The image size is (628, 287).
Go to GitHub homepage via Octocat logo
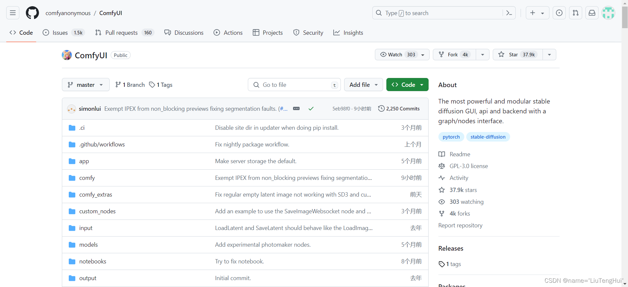tap(32, 13)
